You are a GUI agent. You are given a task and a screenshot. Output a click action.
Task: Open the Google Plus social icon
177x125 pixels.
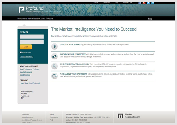[x=144, y=3]
